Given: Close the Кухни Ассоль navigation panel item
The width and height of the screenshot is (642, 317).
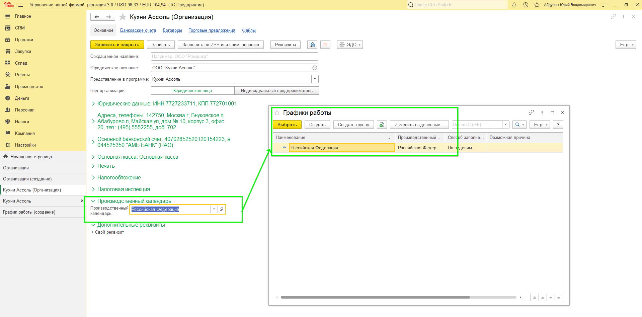Looking at the screenshot, I should [x=82, y=201].
